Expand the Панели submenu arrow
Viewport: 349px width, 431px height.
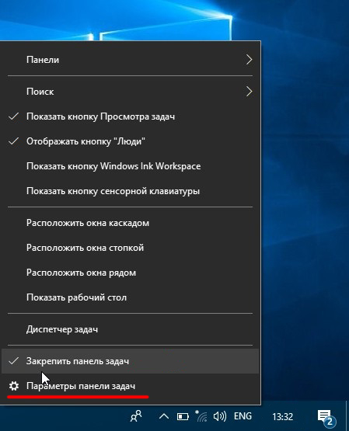click(250, 60)
